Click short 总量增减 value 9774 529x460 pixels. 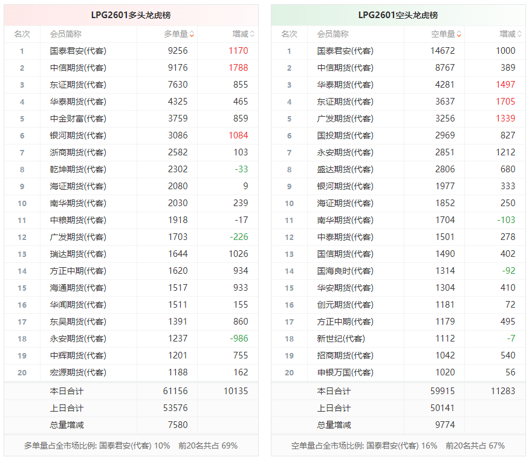click(x=445, y=425)
